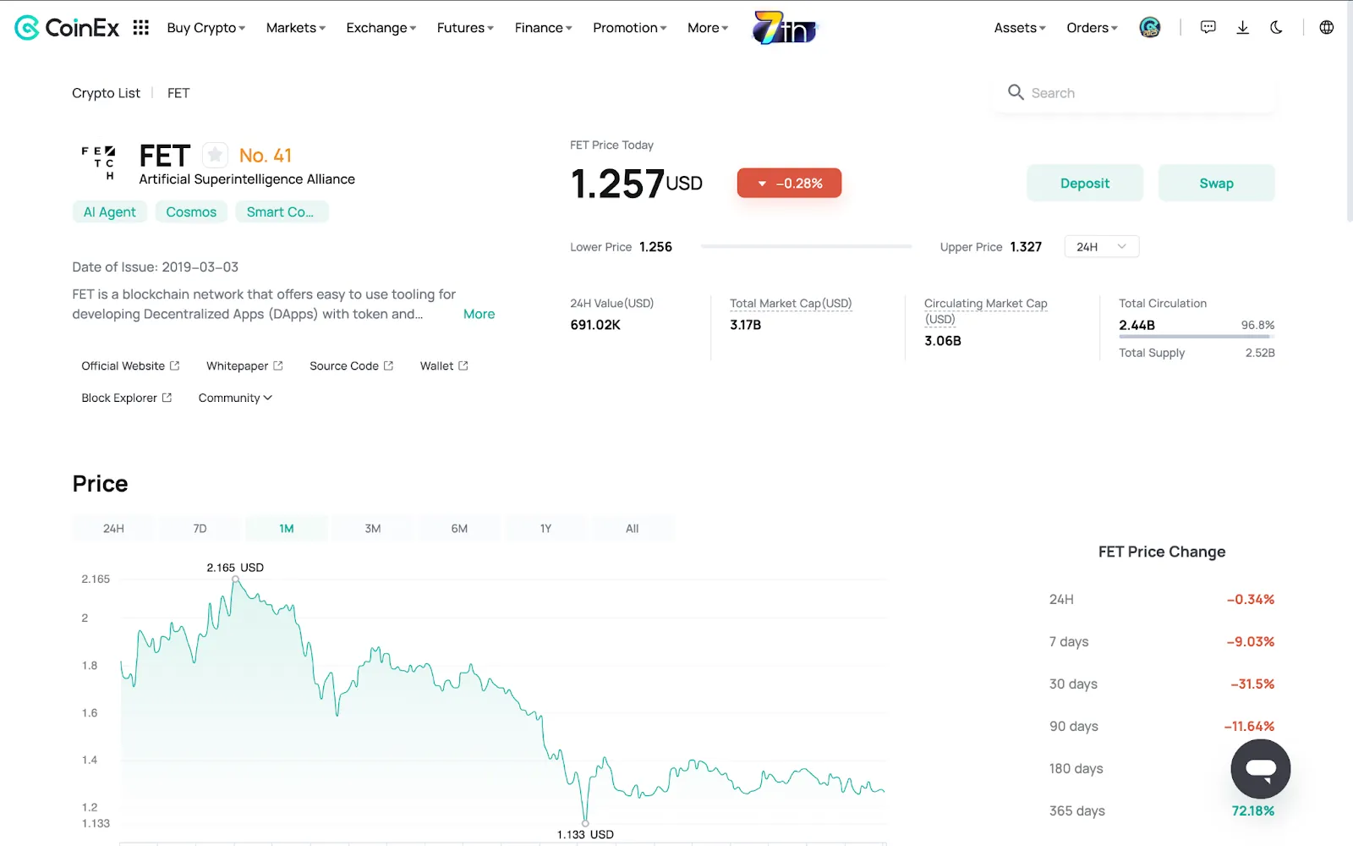Click the Smart Co... tag
Viewport: 1353px width, 846px height.
[x=281, y=211]
